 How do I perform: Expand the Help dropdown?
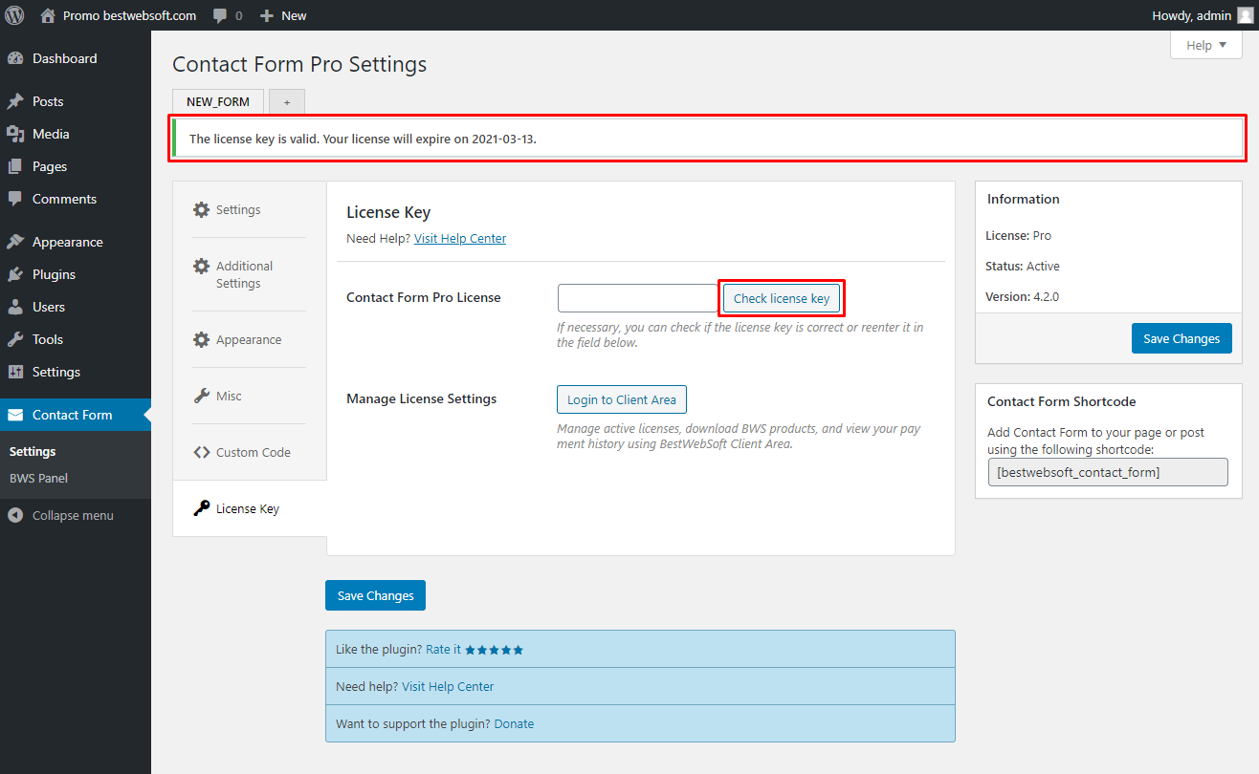tap(1205, 45)
